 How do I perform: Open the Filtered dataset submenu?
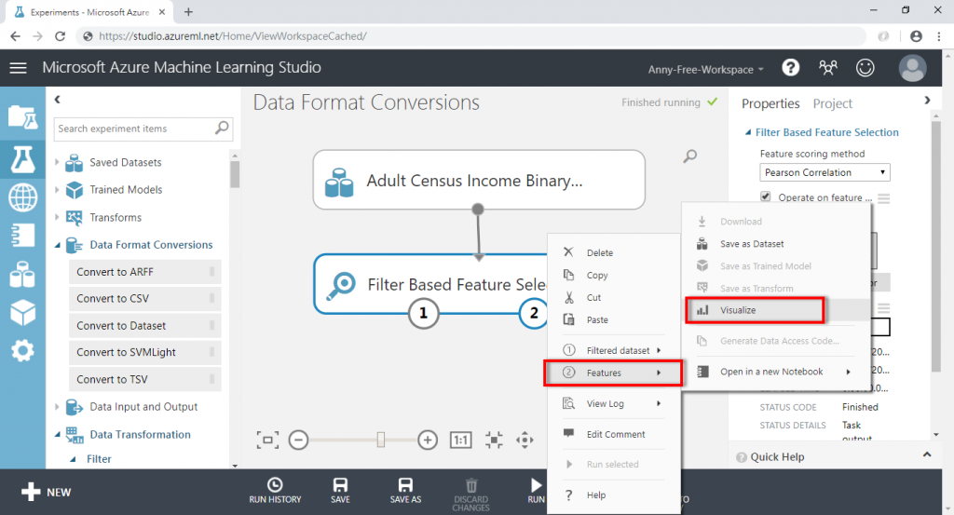[613, 350]
